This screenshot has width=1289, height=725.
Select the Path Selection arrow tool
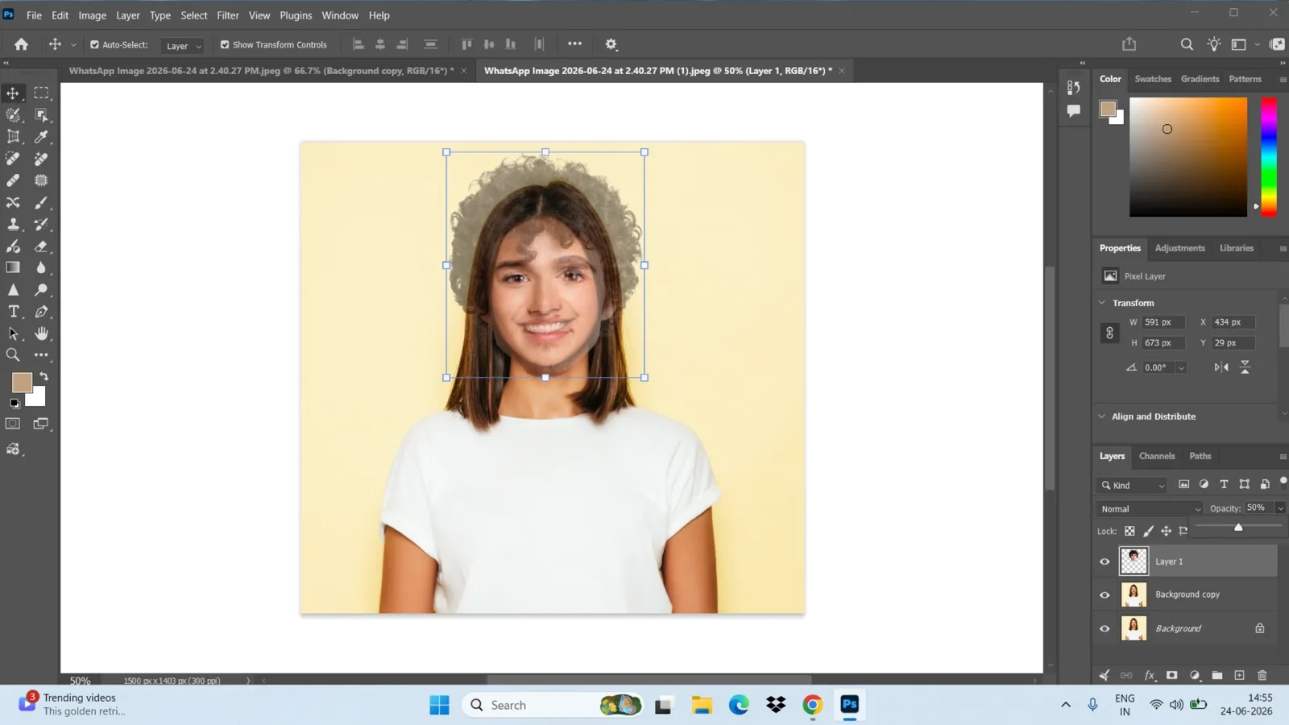(x=13, y=333)
